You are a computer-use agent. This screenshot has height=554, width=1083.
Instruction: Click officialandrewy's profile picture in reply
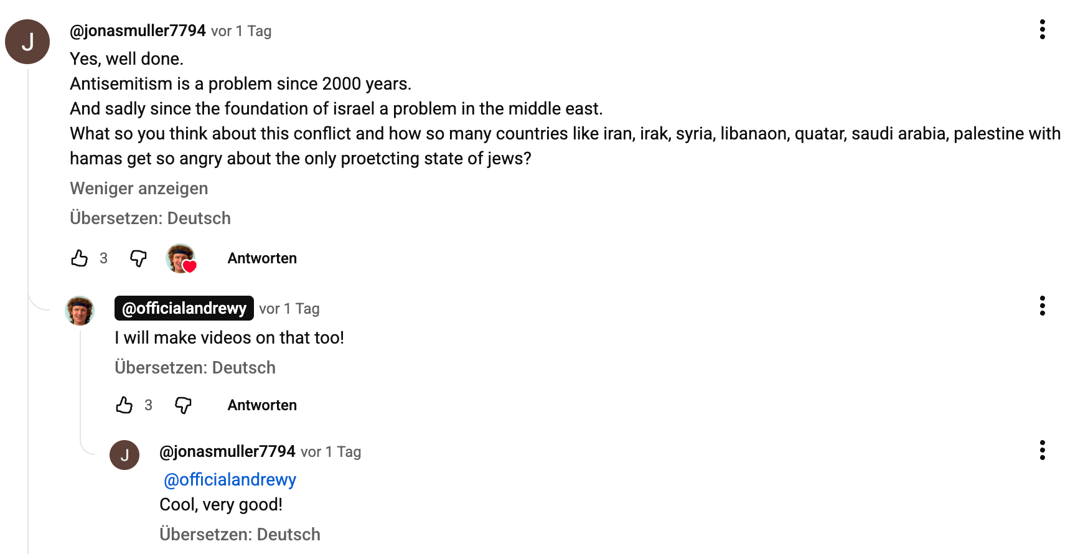[80, 311]
